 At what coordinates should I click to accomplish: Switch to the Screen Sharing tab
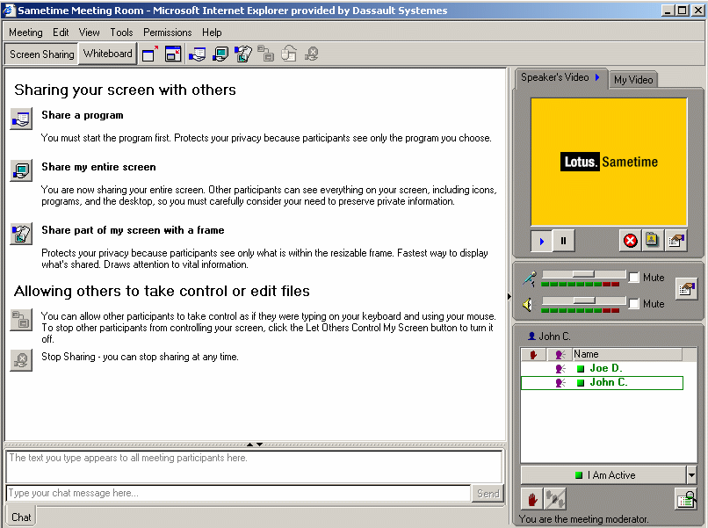point(42,54)
